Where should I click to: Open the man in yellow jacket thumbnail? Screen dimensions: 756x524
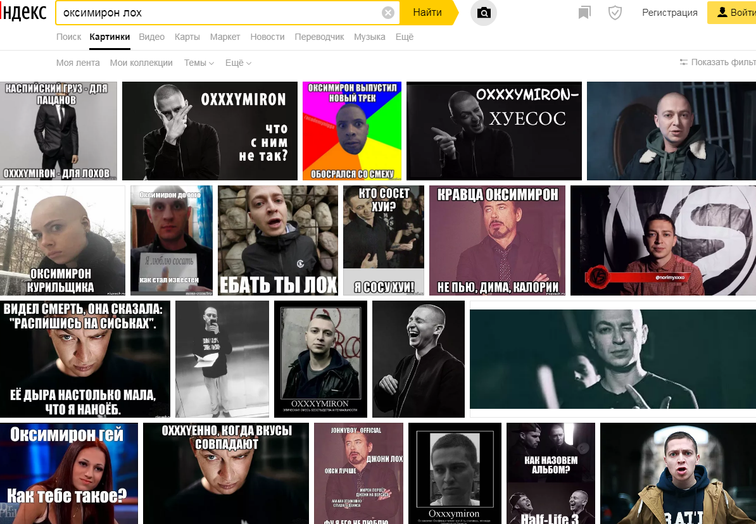click(678, 473)
